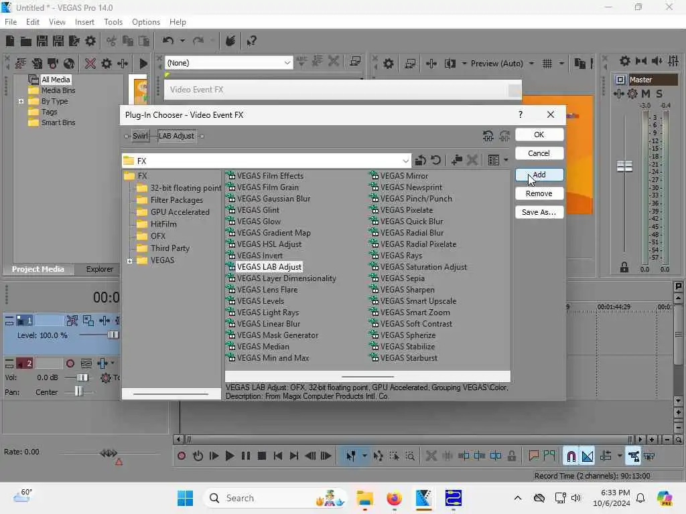
Task: Click the What's This help icon
Action: 251,41
